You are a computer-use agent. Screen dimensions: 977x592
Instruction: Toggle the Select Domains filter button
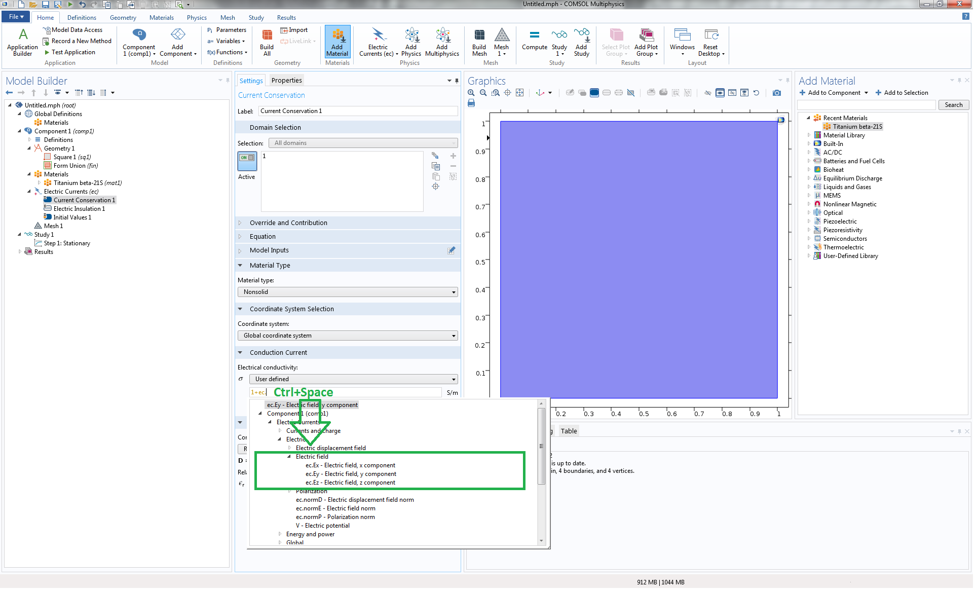point(594,93)
